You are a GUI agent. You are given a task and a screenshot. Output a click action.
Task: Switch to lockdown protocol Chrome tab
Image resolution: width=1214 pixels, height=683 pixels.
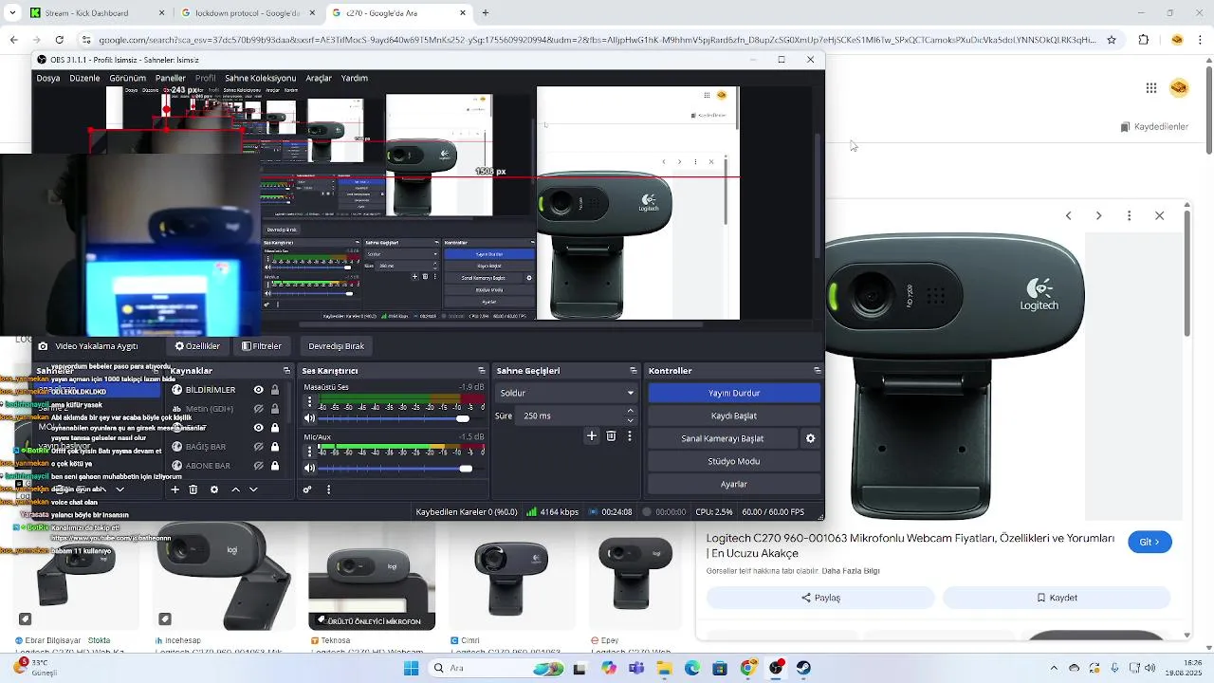coord(248,13)
